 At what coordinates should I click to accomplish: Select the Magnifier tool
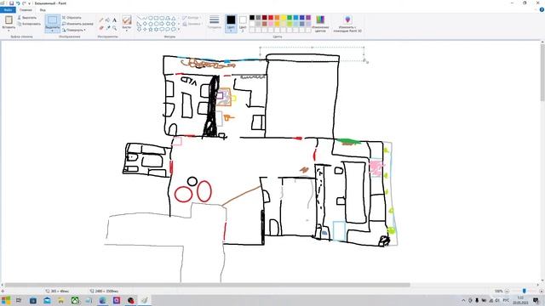[114, 28]
